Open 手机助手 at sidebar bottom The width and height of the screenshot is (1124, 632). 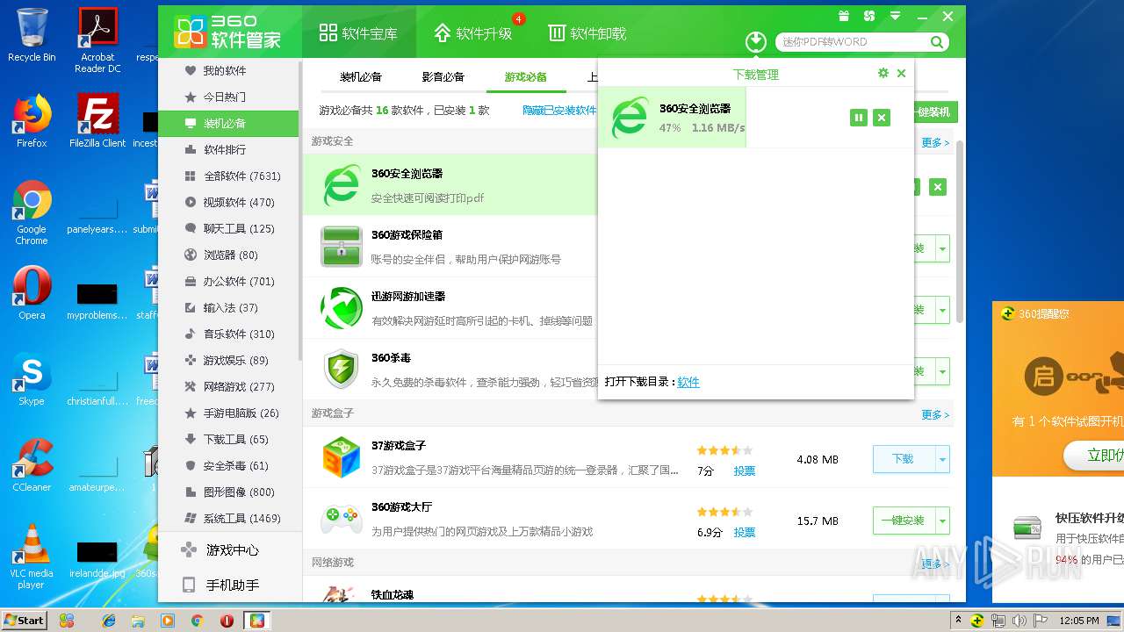pyautogui.click(x=228, y=585)
